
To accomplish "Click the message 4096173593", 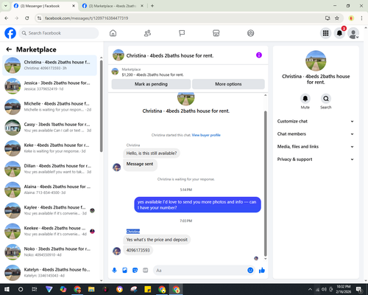I will 138,250.
